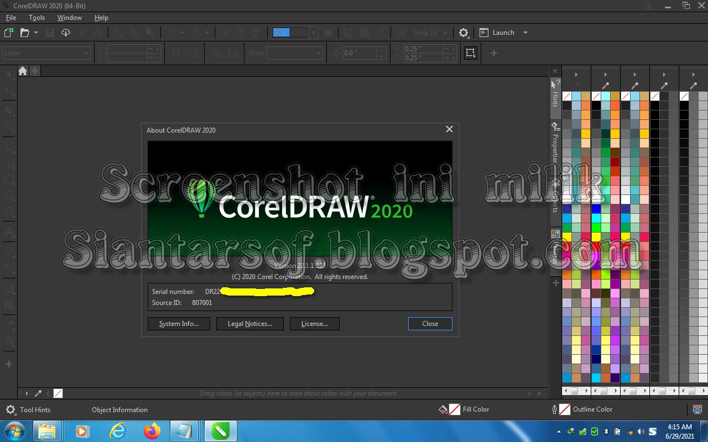The width and height of the screenshot is (708, 442).
Task: Open Windows Media Player from the taskbar
Action: pos(82,431)
